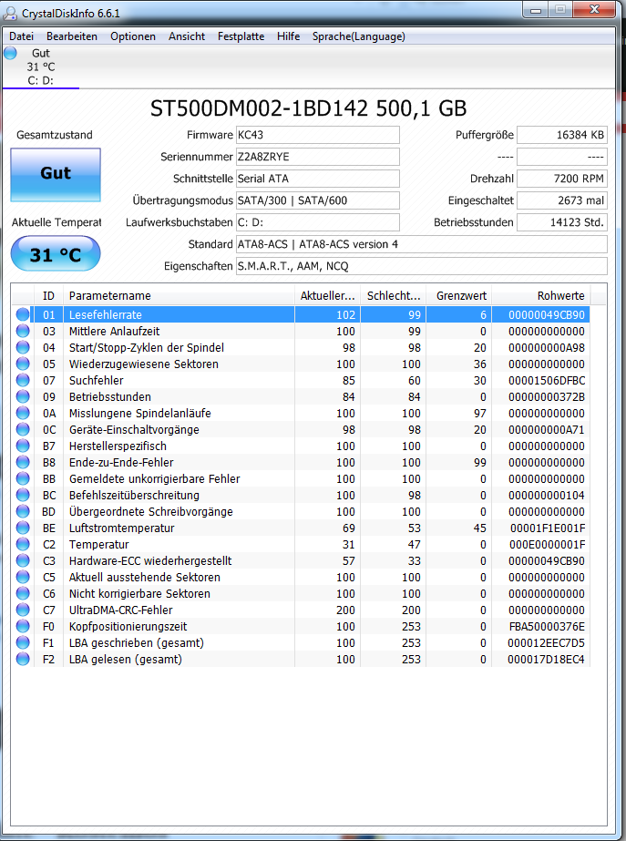Click the Firmware field KC43
Viewport: 626px width, 841px height.
tap(318, 135)
